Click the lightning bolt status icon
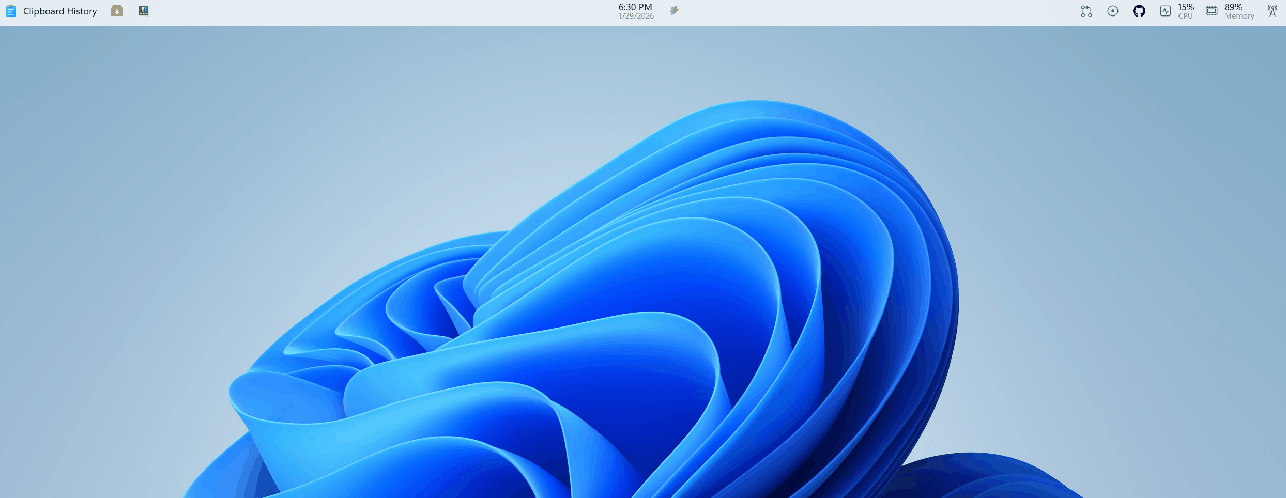The image size is (1286, 498). (x=673, y=10)
